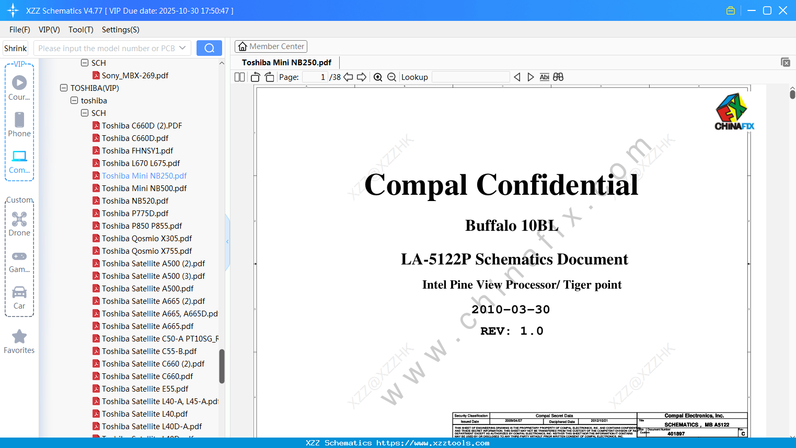Open the model number dropdown arrow
Image resolution: width=796 pixels, height=448 pixels.
[182, 48]
